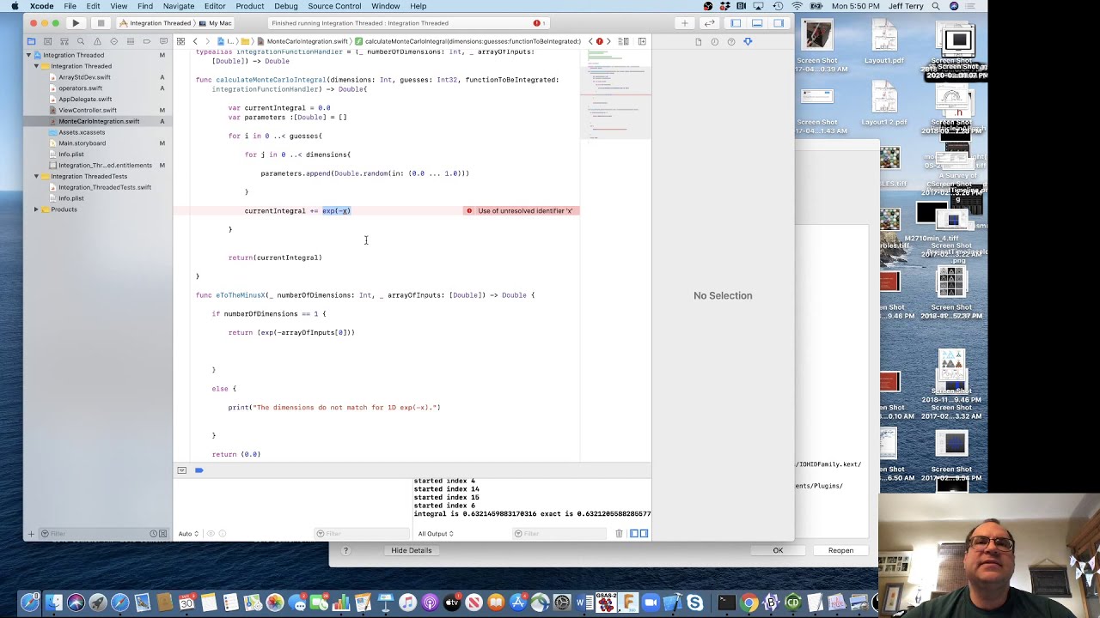Screen dimensions: 1100x618
Task: Toggle the blue breakpoints activation icon
Action: [199, 470]
